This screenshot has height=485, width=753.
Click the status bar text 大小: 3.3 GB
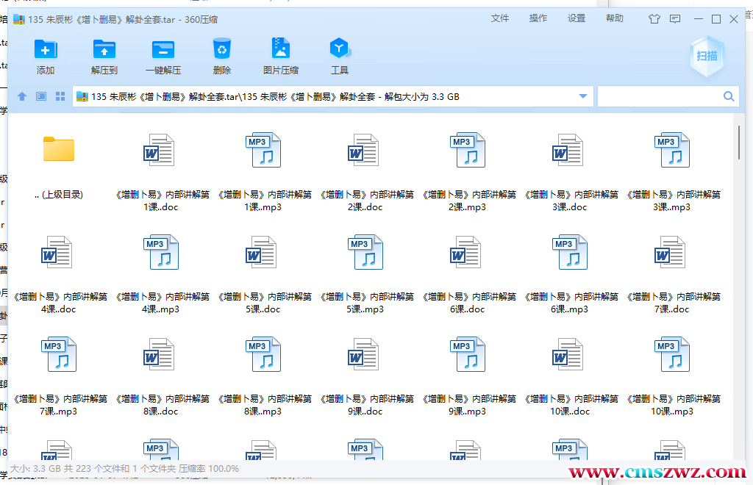click(35, 469)
